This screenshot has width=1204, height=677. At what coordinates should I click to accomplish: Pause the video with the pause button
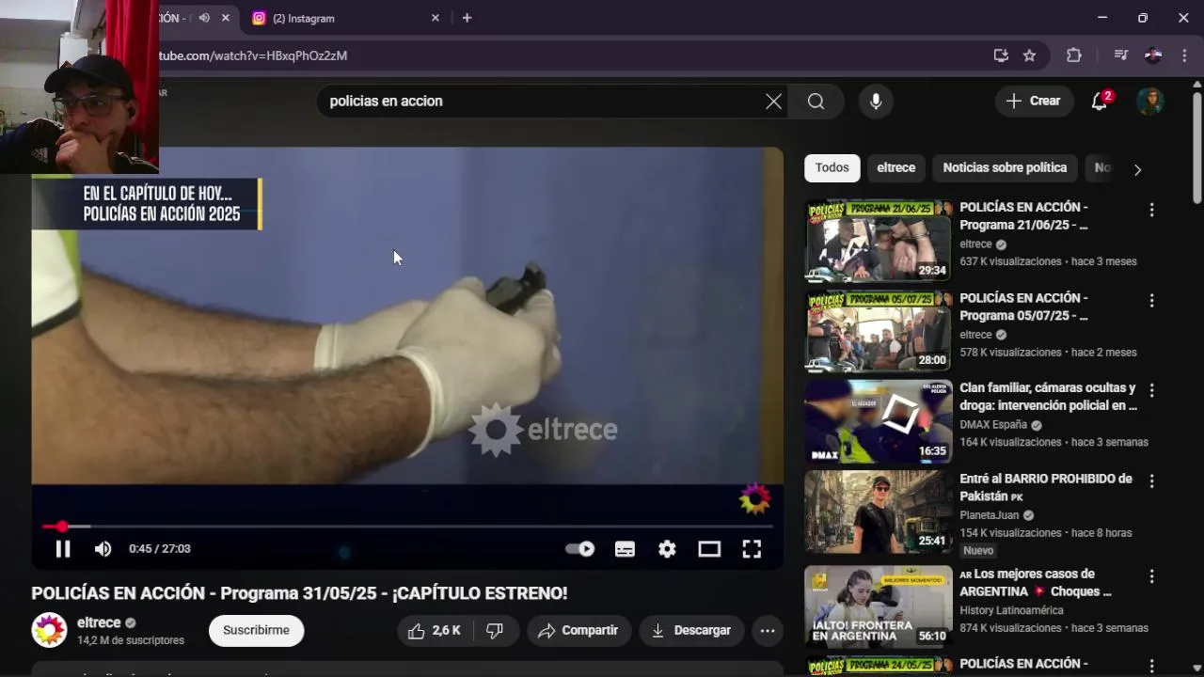coord(62,549)
